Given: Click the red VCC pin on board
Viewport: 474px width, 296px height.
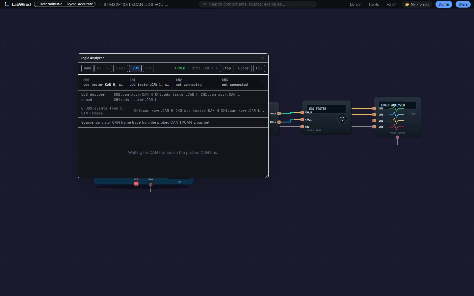Looking at the screenshot, I should coord(136,184).
